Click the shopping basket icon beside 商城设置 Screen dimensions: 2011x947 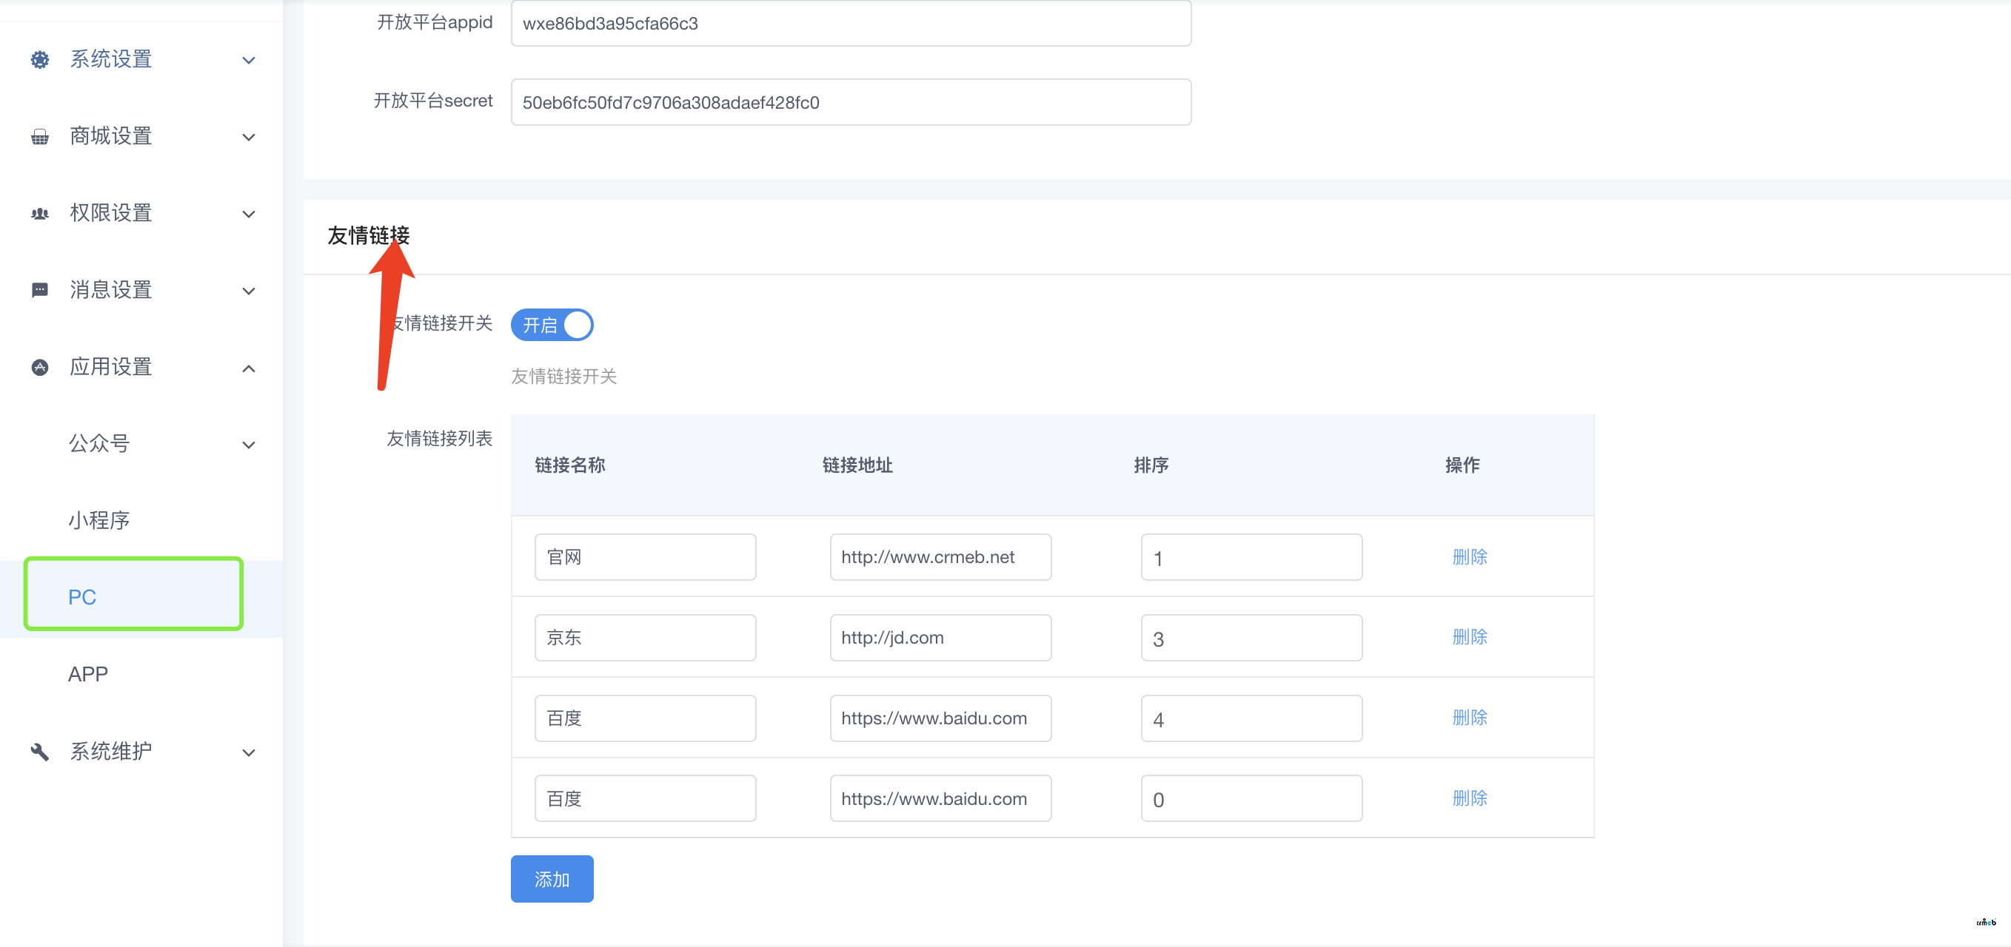tap(40, 137)
